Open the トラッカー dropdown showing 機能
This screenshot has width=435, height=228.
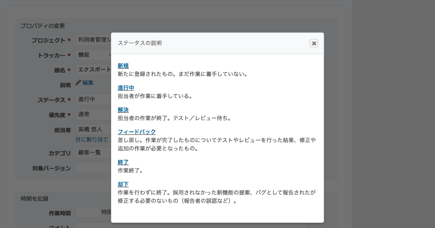tap(92, 54)
